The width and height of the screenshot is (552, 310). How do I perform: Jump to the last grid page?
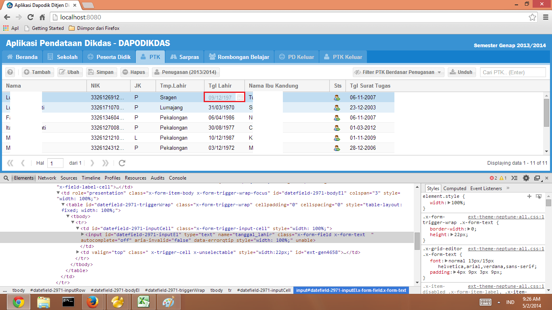point(105,163)
